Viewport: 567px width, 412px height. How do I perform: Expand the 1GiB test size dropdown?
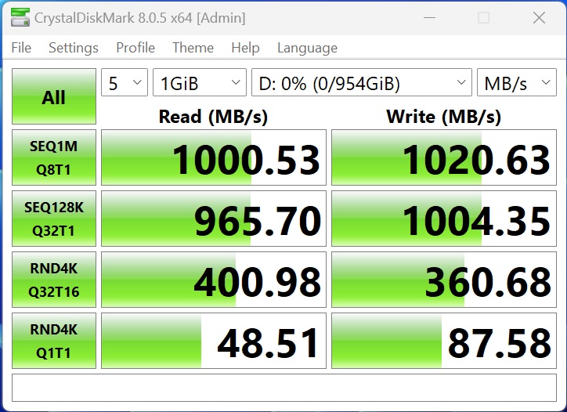coord(199,84)
